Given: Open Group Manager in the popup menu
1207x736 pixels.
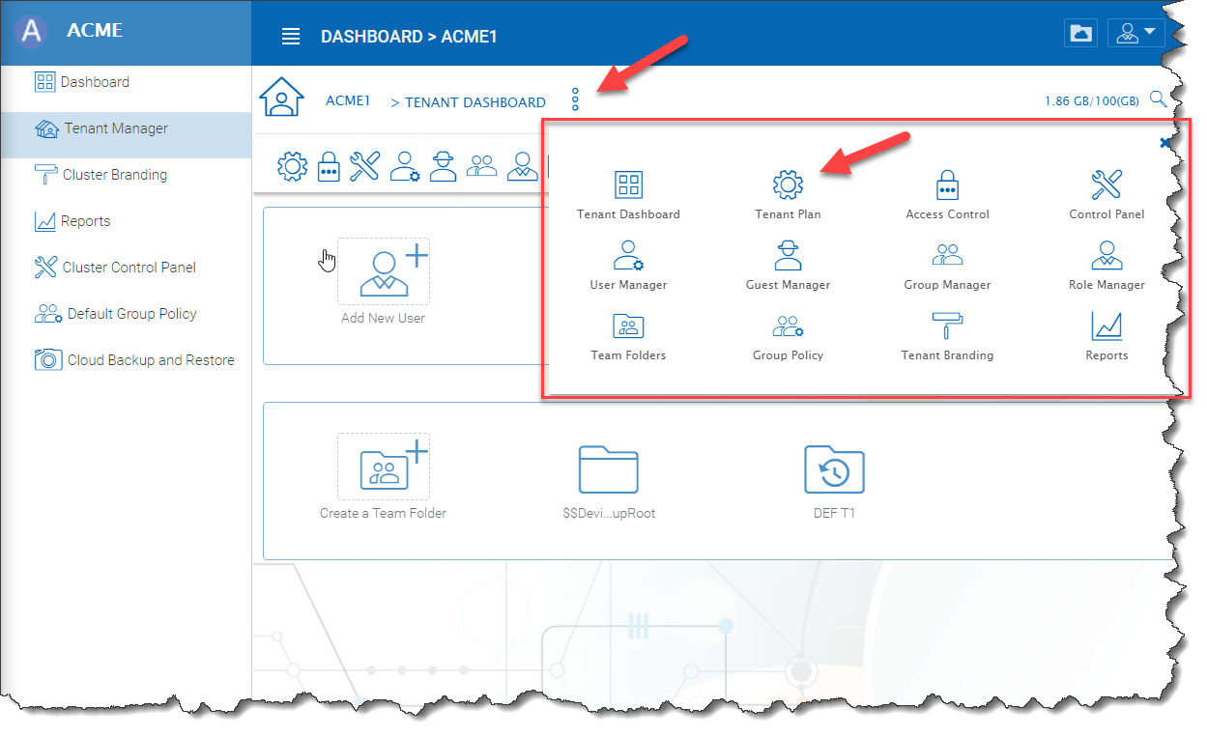Looking at the screenshot, I should point(947,267).
